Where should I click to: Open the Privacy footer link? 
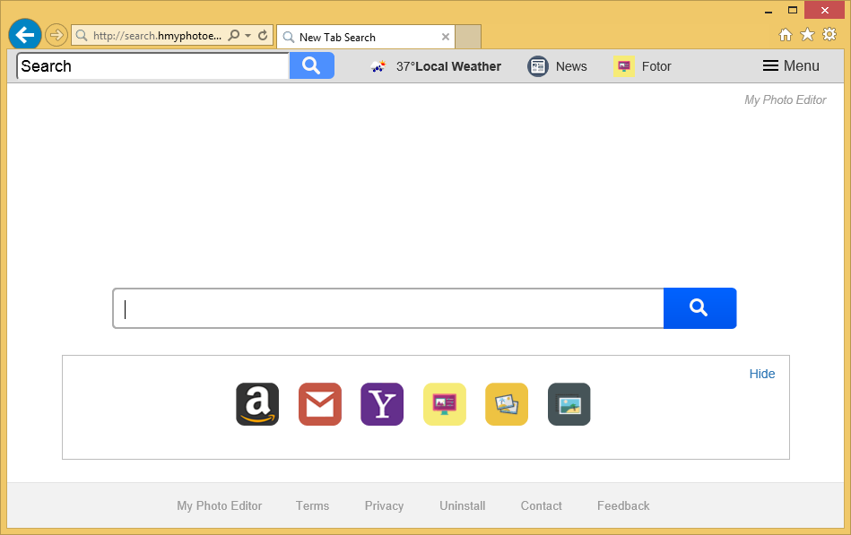tap(385, 505)
